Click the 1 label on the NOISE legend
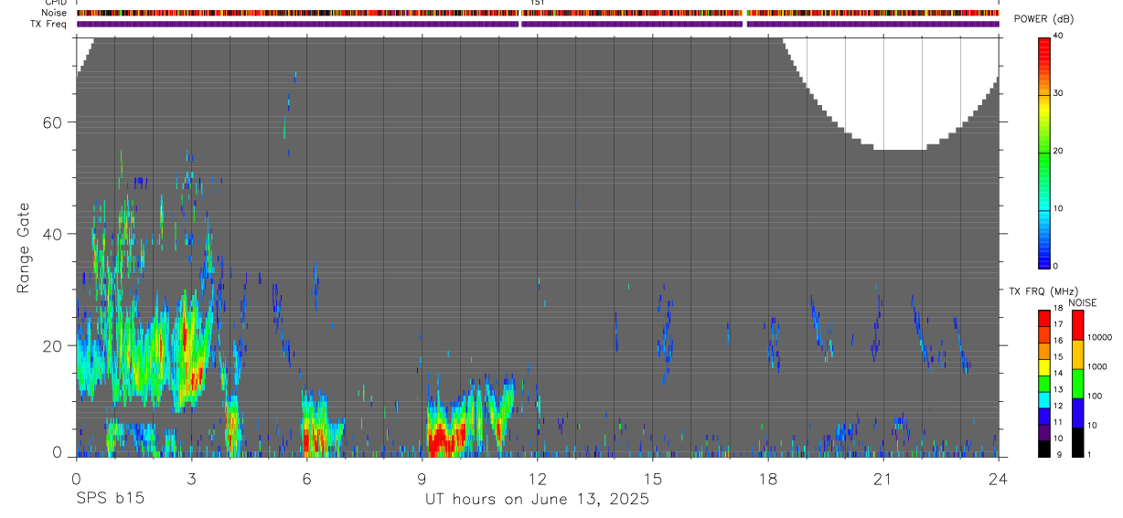Image resolution: width=1123 pixels, height=518 pixels. click(1089, 454)
